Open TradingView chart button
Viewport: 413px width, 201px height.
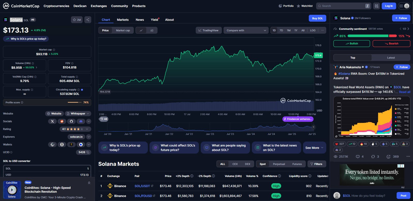pos(209,30)
